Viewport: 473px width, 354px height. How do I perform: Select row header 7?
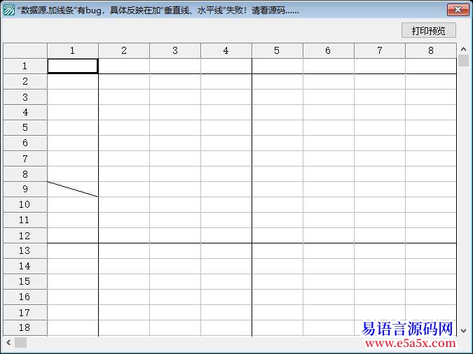[x=25, y=159]
